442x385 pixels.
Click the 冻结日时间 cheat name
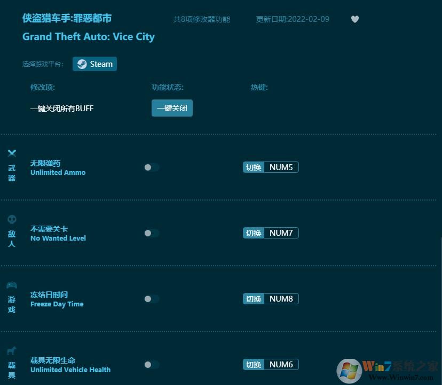[49, 295]
